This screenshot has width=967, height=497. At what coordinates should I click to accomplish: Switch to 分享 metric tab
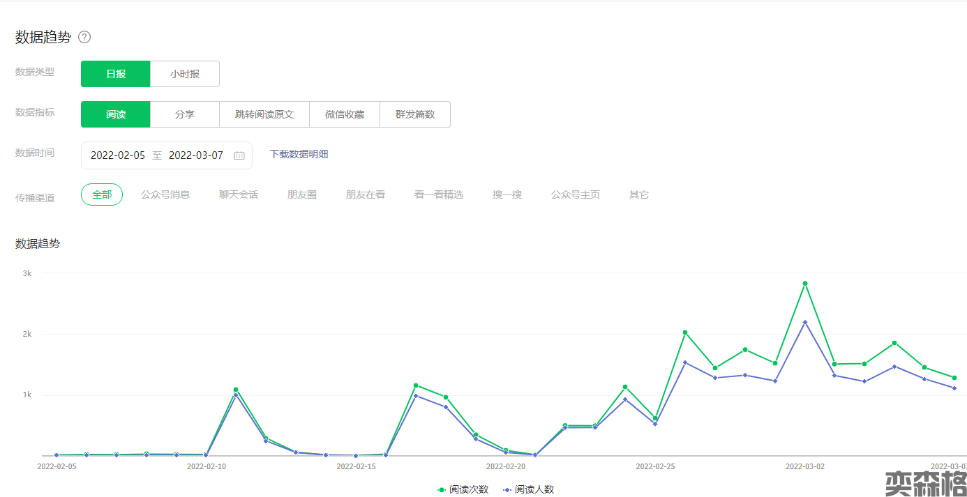click(185, 114)
